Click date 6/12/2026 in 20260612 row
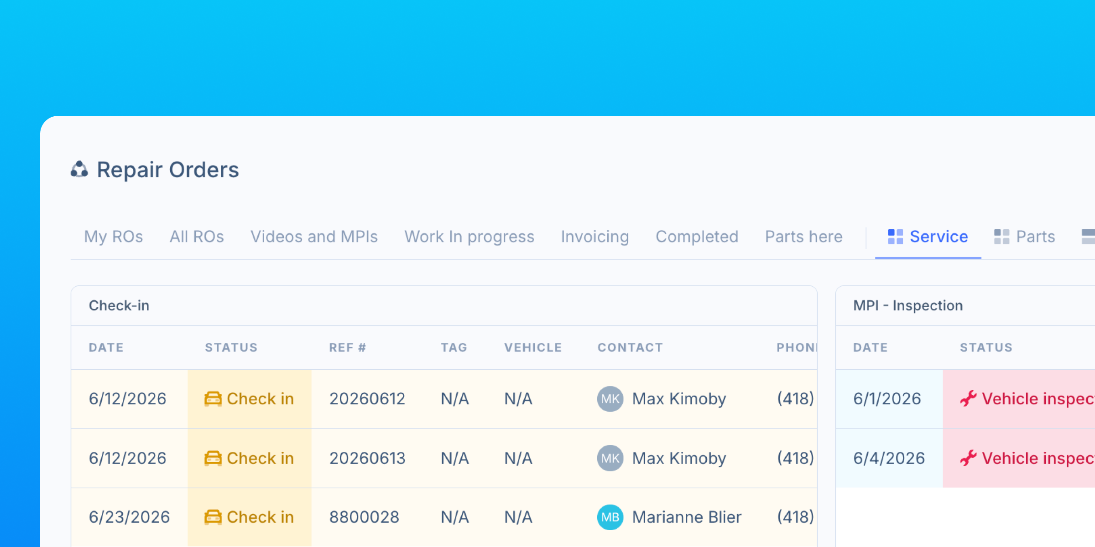 pos(127,399)
